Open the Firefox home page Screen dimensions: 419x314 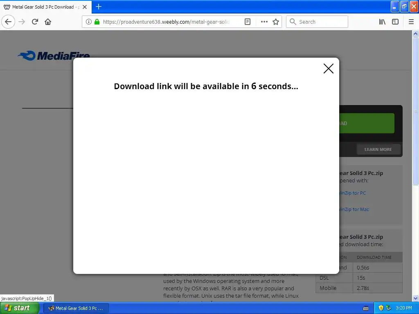pyautogui.click(x=48, y=22)
